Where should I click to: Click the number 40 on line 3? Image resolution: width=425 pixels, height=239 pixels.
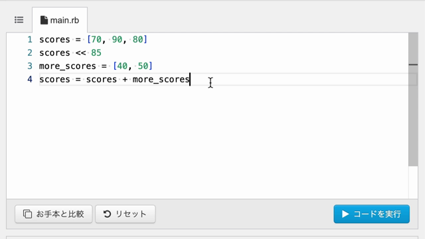(x=122, y=66)
